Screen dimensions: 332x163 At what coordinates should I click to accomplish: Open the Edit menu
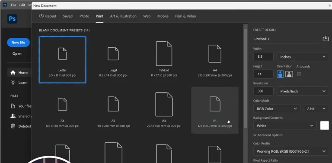coord(22,5)
